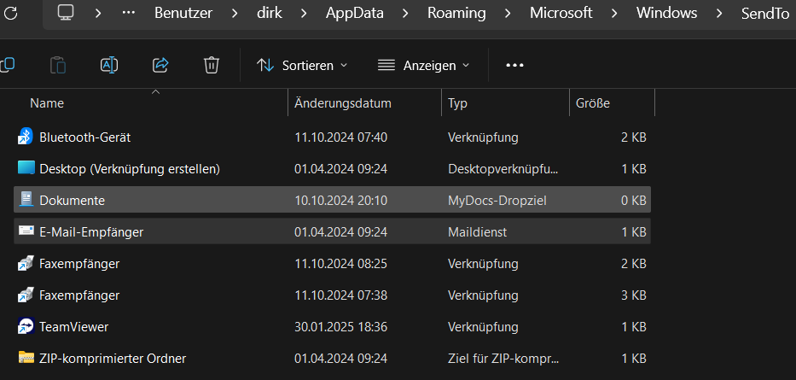Select the ZIP-komprimierter Ordner icon
Screen dimensions: 796x380
[26, 358]
